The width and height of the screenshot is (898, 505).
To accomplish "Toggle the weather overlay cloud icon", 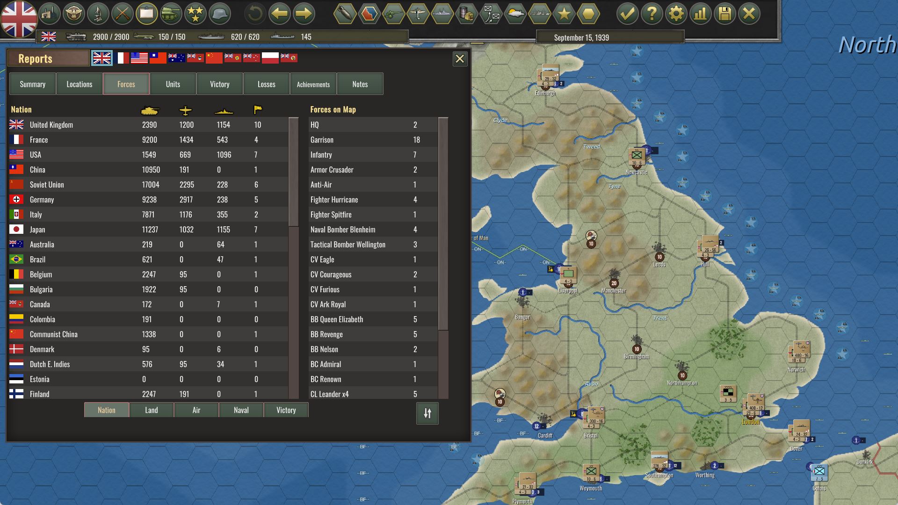I will pyautogui.click(x=515, y=14).
